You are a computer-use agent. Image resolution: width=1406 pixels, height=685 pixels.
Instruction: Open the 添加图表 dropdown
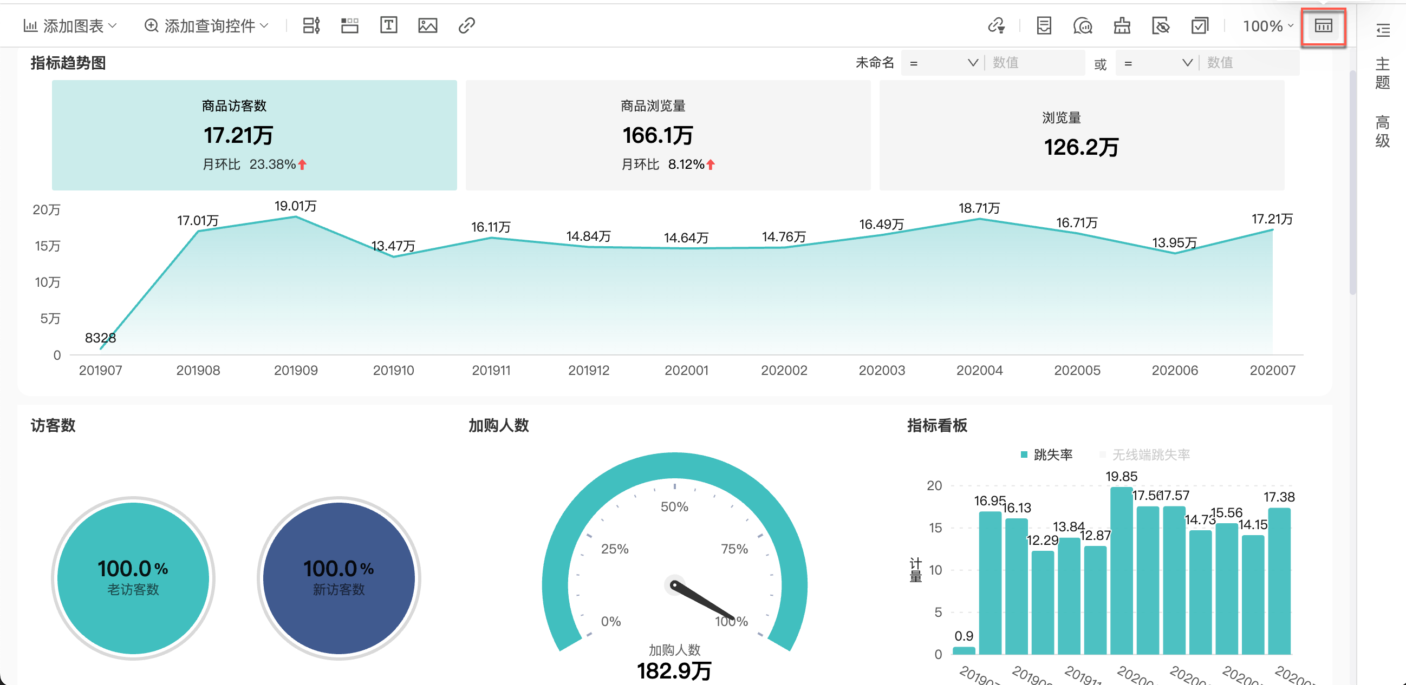point(70,25)
